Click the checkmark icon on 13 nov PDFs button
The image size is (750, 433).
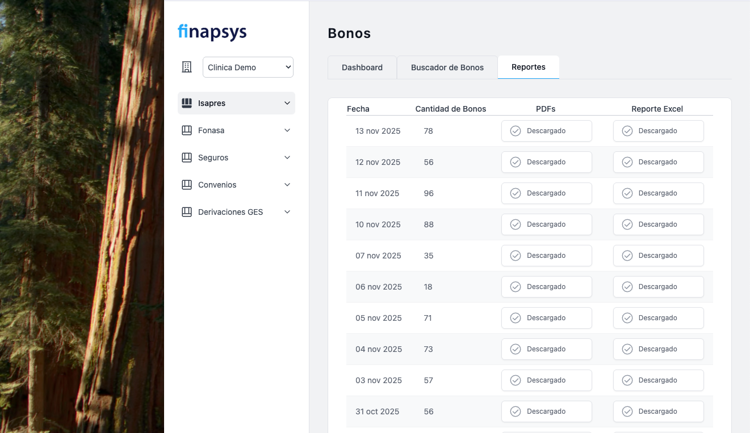[x=515, y=130]
